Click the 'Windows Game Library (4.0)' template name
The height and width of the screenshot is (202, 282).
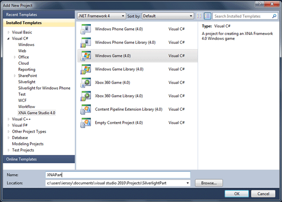pyautogui.click(x=119, y=69)
